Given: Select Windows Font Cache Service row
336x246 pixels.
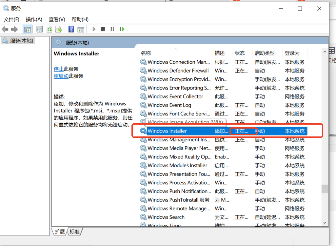Looking at the screenshot, I should click(x=224, y=114).
